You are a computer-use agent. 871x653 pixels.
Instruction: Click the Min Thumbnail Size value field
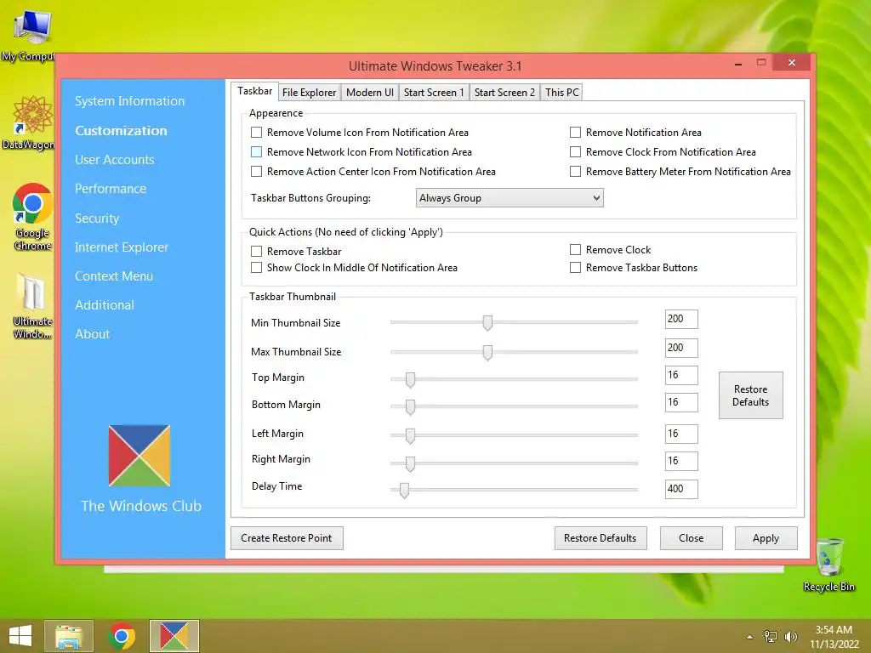pos(681,320)
